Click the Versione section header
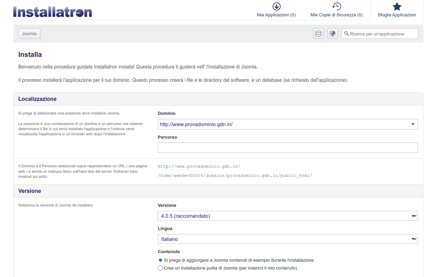Image resolution: width=437 pixels, height=277 pixels. click(218, 191)
